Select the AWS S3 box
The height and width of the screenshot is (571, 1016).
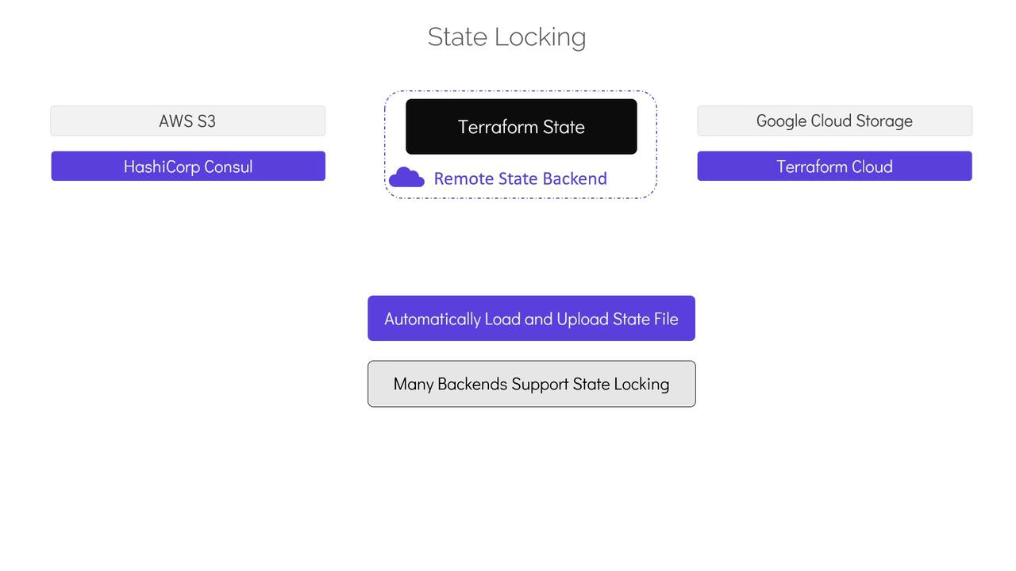[188, 121]
